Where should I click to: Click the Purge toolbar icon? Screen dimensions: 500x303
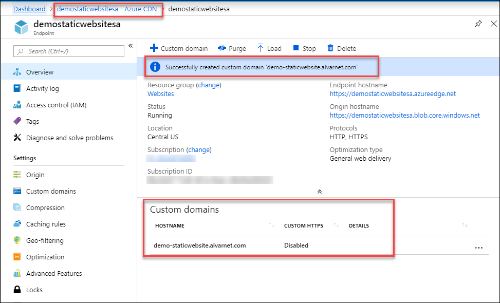pyautogui.click(x=222, y=48)
